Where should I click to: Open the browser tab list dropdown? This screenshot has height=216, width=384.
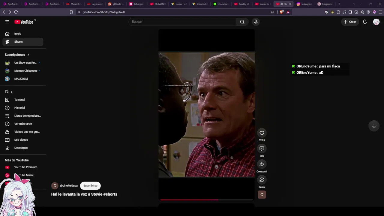click(354, 4)
